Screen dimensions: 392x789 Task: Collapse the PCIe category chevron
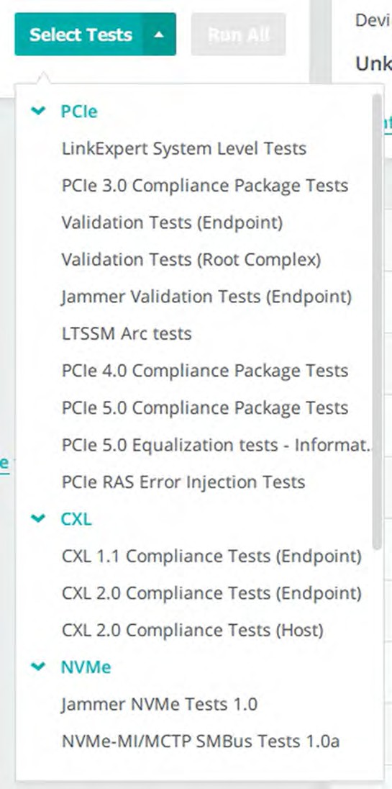38,111
